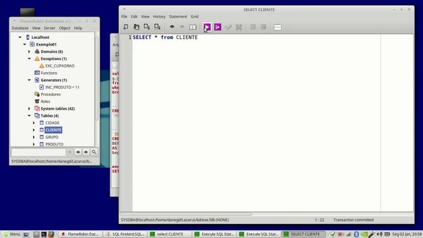Click the Commit transaction checkmark icon
The image size is (423, 238).
[x=228, y=27]
